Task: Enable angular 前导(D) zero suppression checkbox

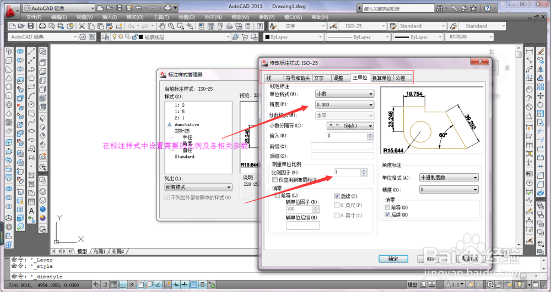Action: pos(387,207)
